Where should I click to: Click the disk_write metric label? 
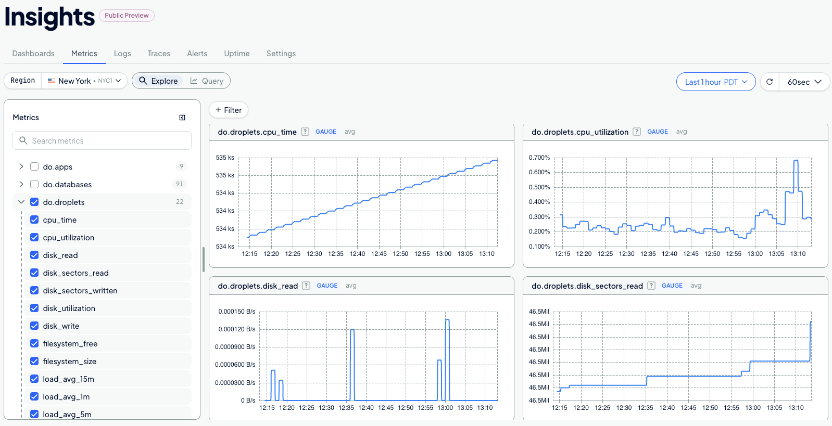(61, 326)
